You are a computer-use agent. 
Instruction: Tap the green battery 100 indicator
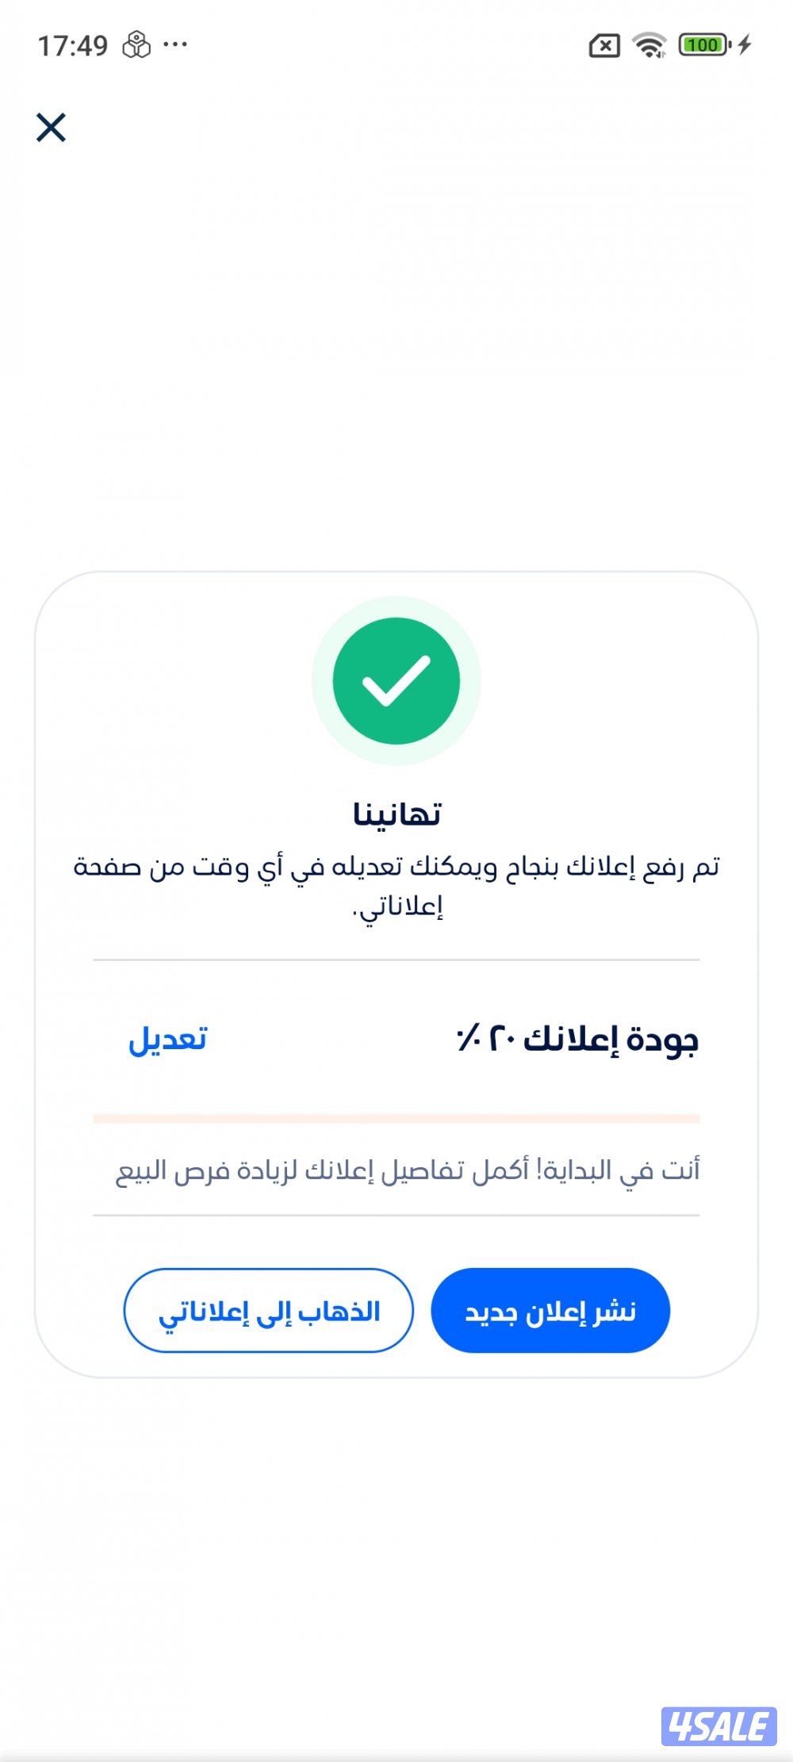coord(705,45)
